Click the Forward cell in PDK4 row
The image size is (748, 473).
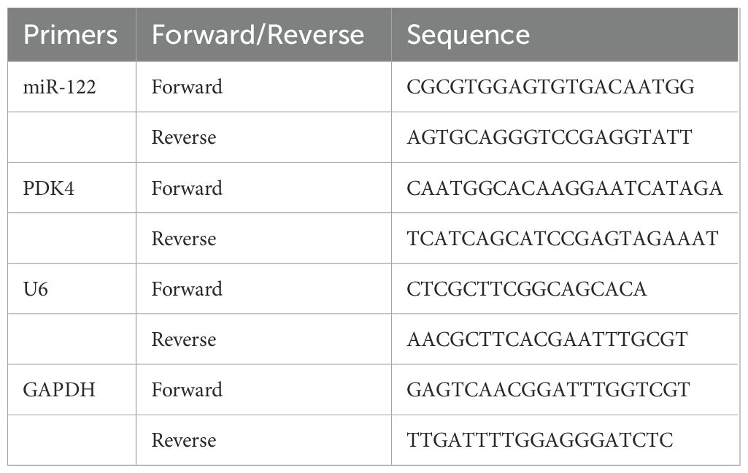(187, 188)
